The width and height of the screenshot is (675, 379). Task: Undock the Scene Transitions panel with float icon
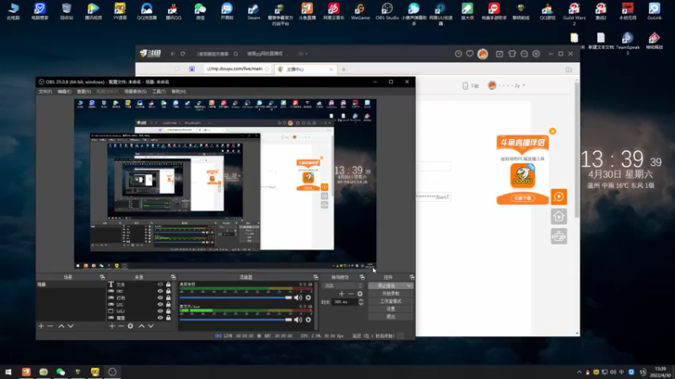click(x=362, y=277)
